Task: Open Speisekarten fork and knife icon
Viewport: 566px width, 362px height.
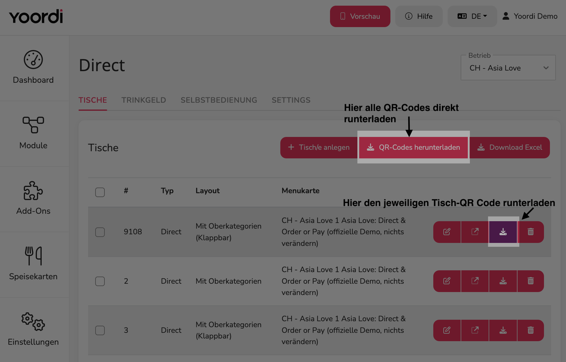Action: [x=33, y=256]
